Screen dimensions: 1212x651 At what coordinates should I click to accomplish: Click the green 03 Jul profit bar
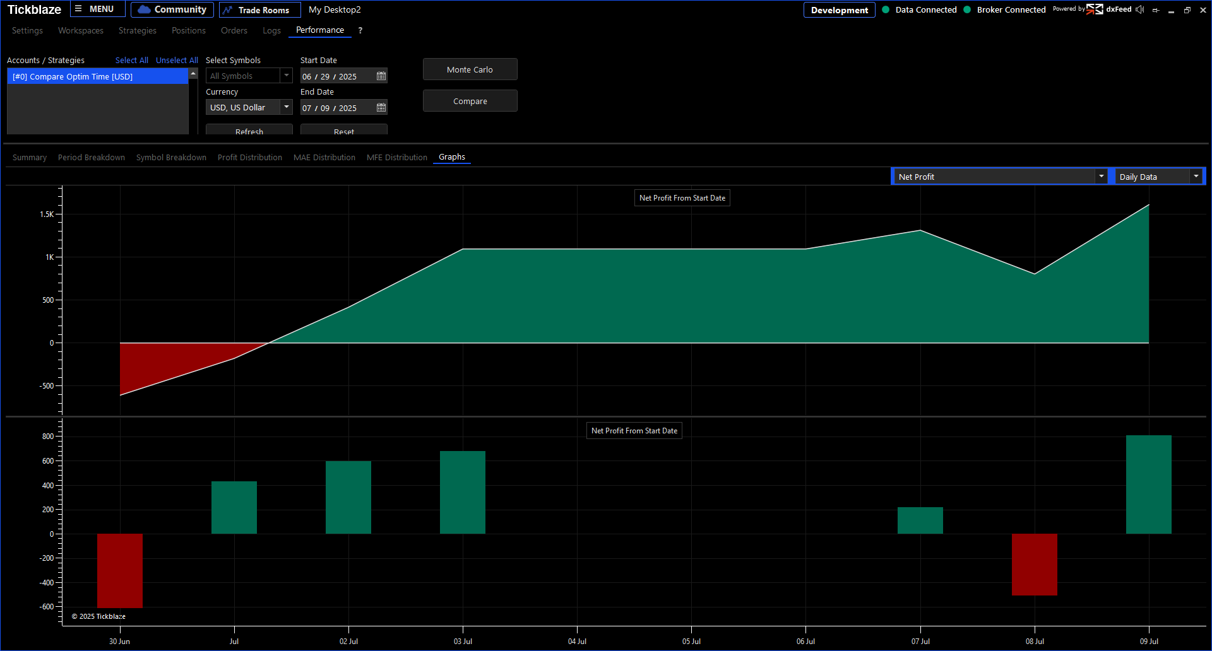(x=463, y=492)
